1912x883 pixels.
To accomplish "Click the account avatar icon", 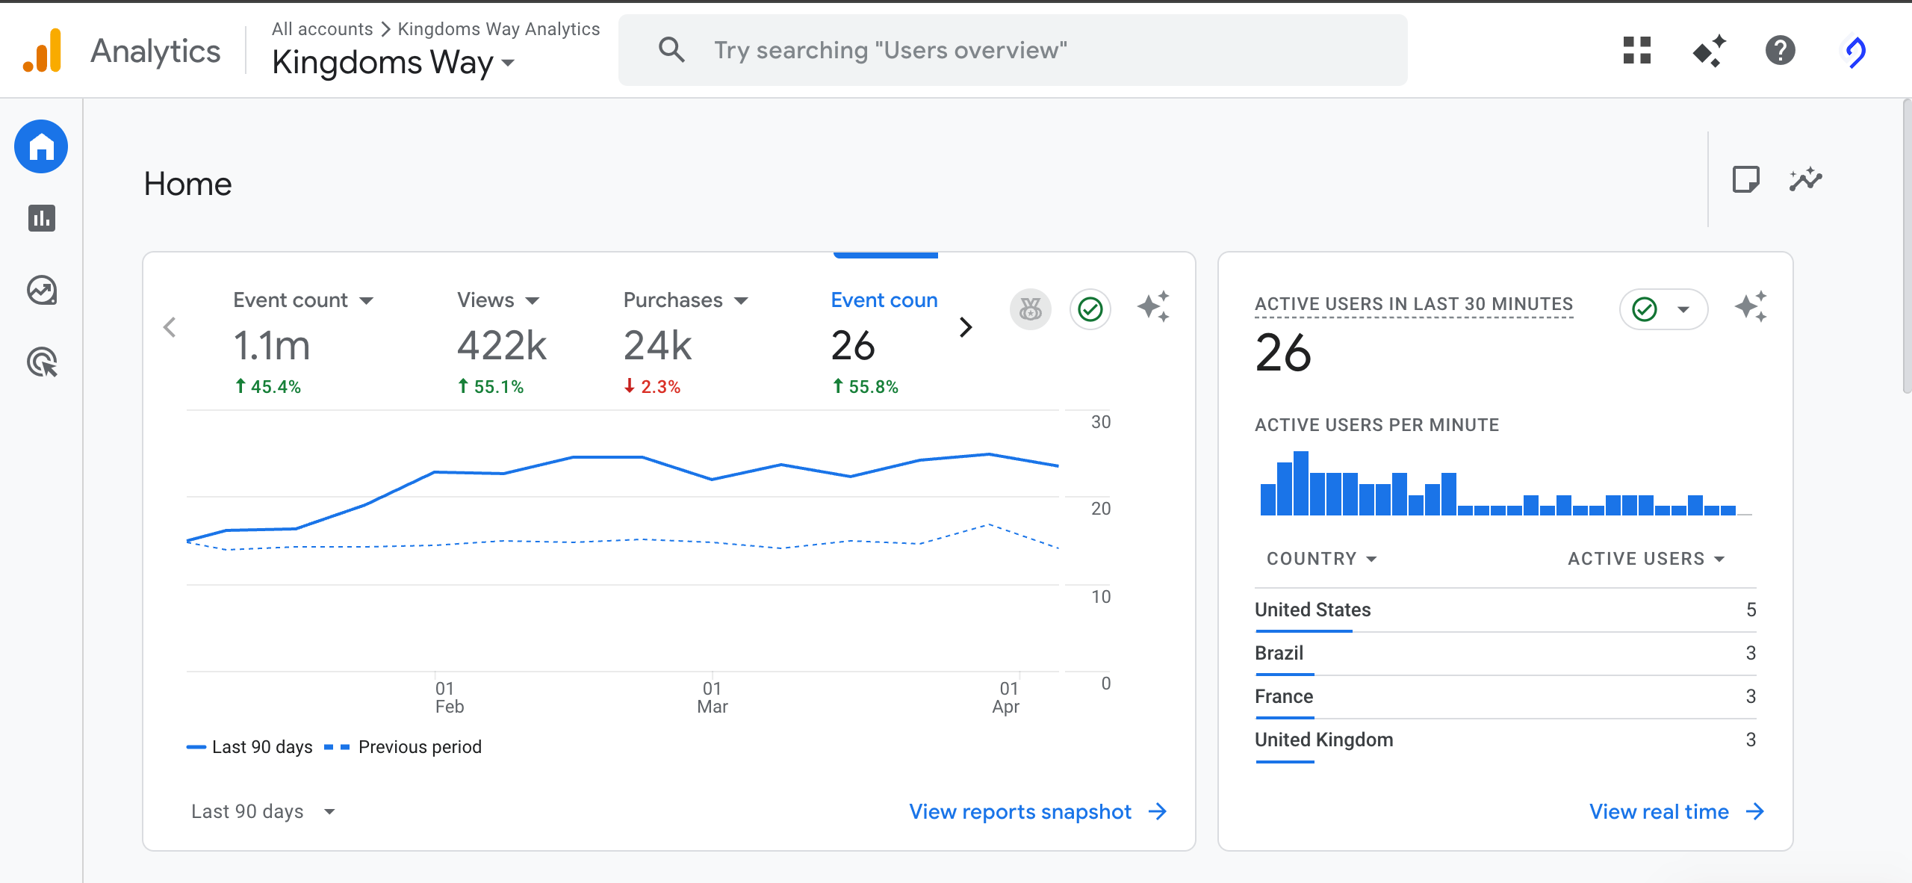I will pyautogui.click(x=1855, y=52).
